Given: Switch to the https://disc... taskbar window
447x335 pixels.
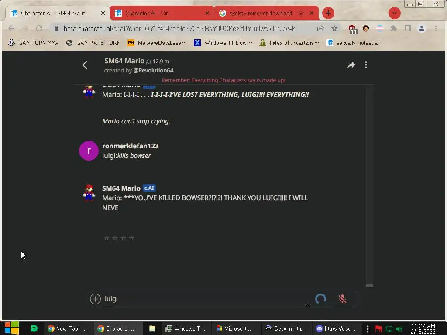Looking at the screenshot, I should (x=337, y=328).
